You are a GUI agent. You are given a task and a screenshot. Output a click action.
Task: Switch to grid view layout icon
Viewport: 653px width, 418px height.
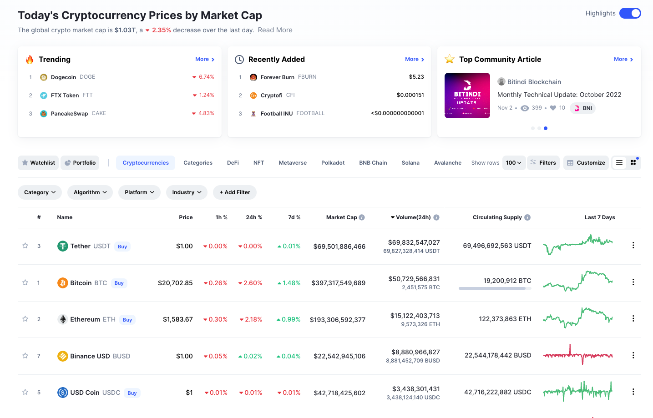633,162
